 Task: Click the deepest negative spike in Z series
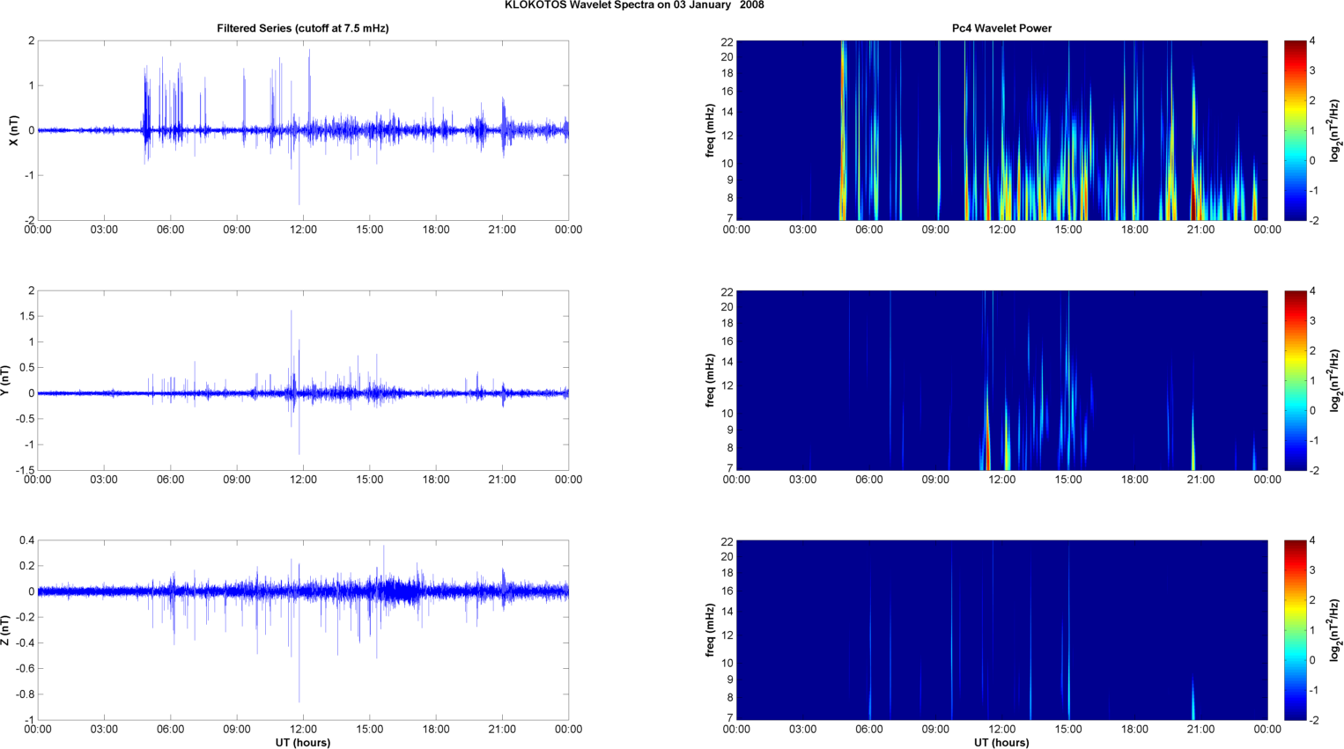(x=299, y=700)
